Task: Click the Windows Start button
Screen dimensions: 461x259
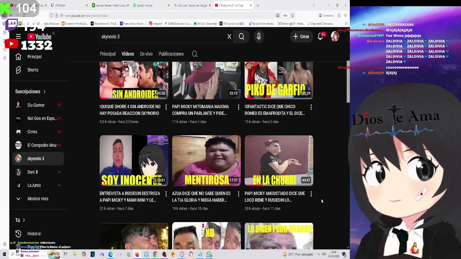Action: (x=4, y=254)
